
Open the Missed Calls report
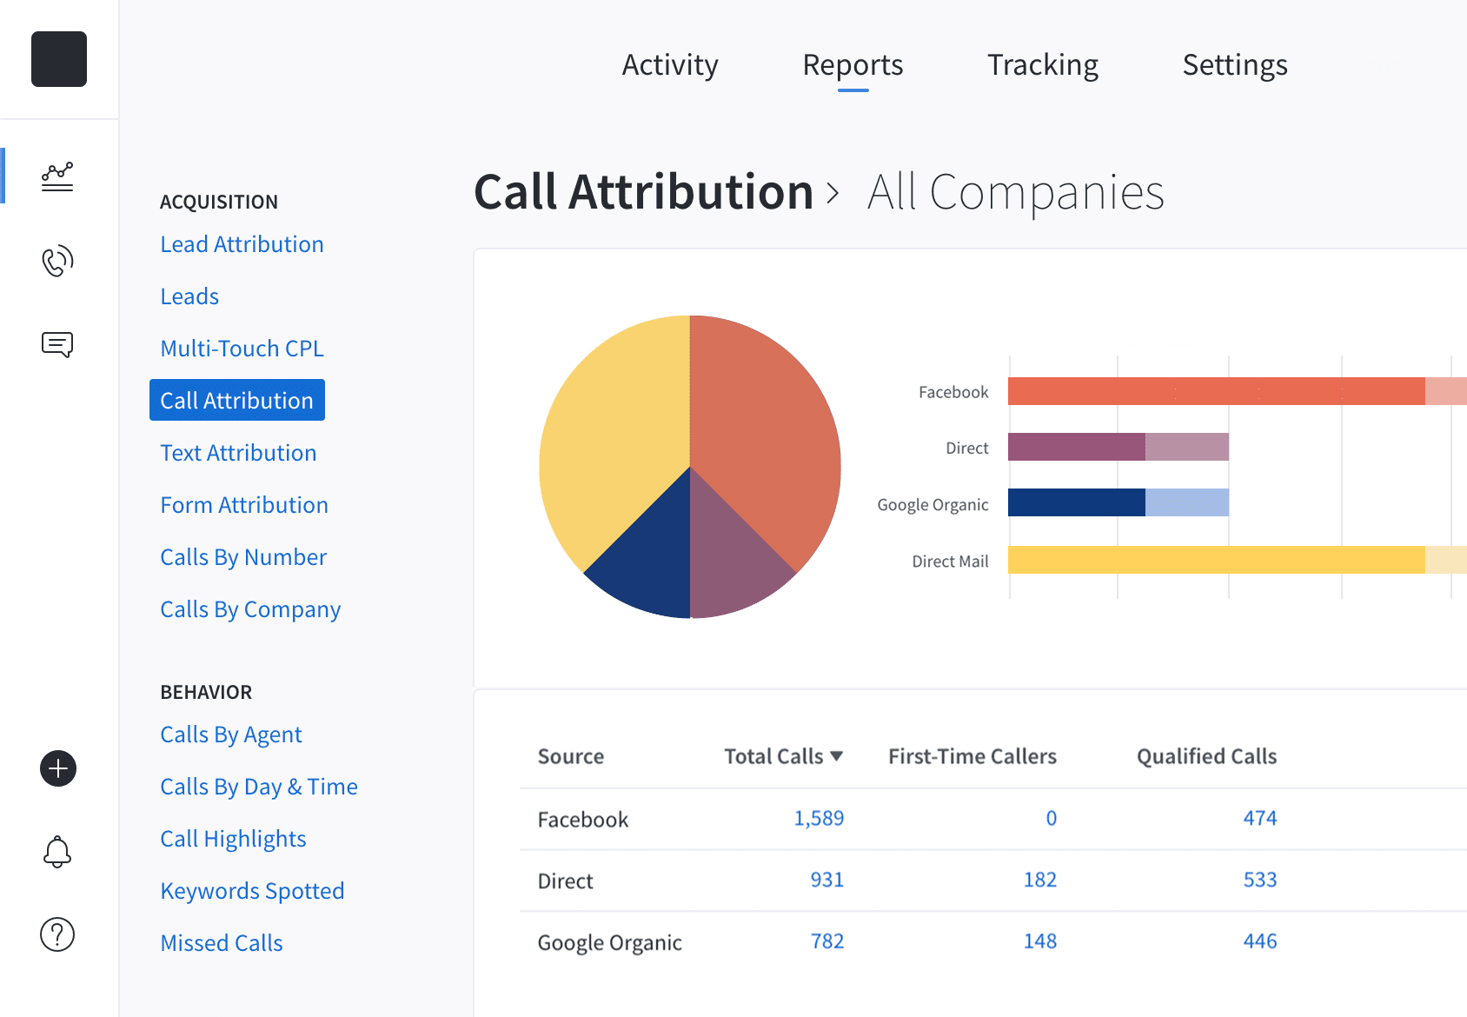pos(222,943)
